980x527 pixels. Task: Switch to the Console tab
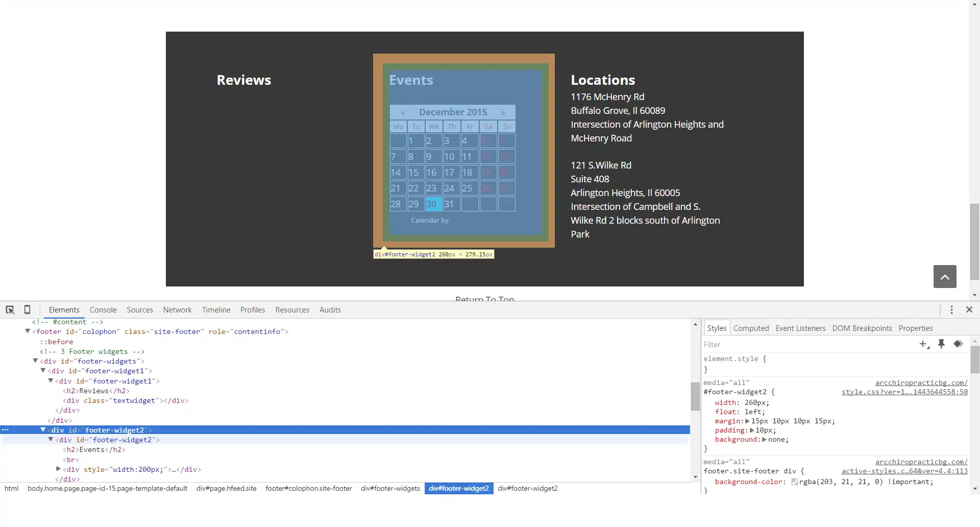103,310
